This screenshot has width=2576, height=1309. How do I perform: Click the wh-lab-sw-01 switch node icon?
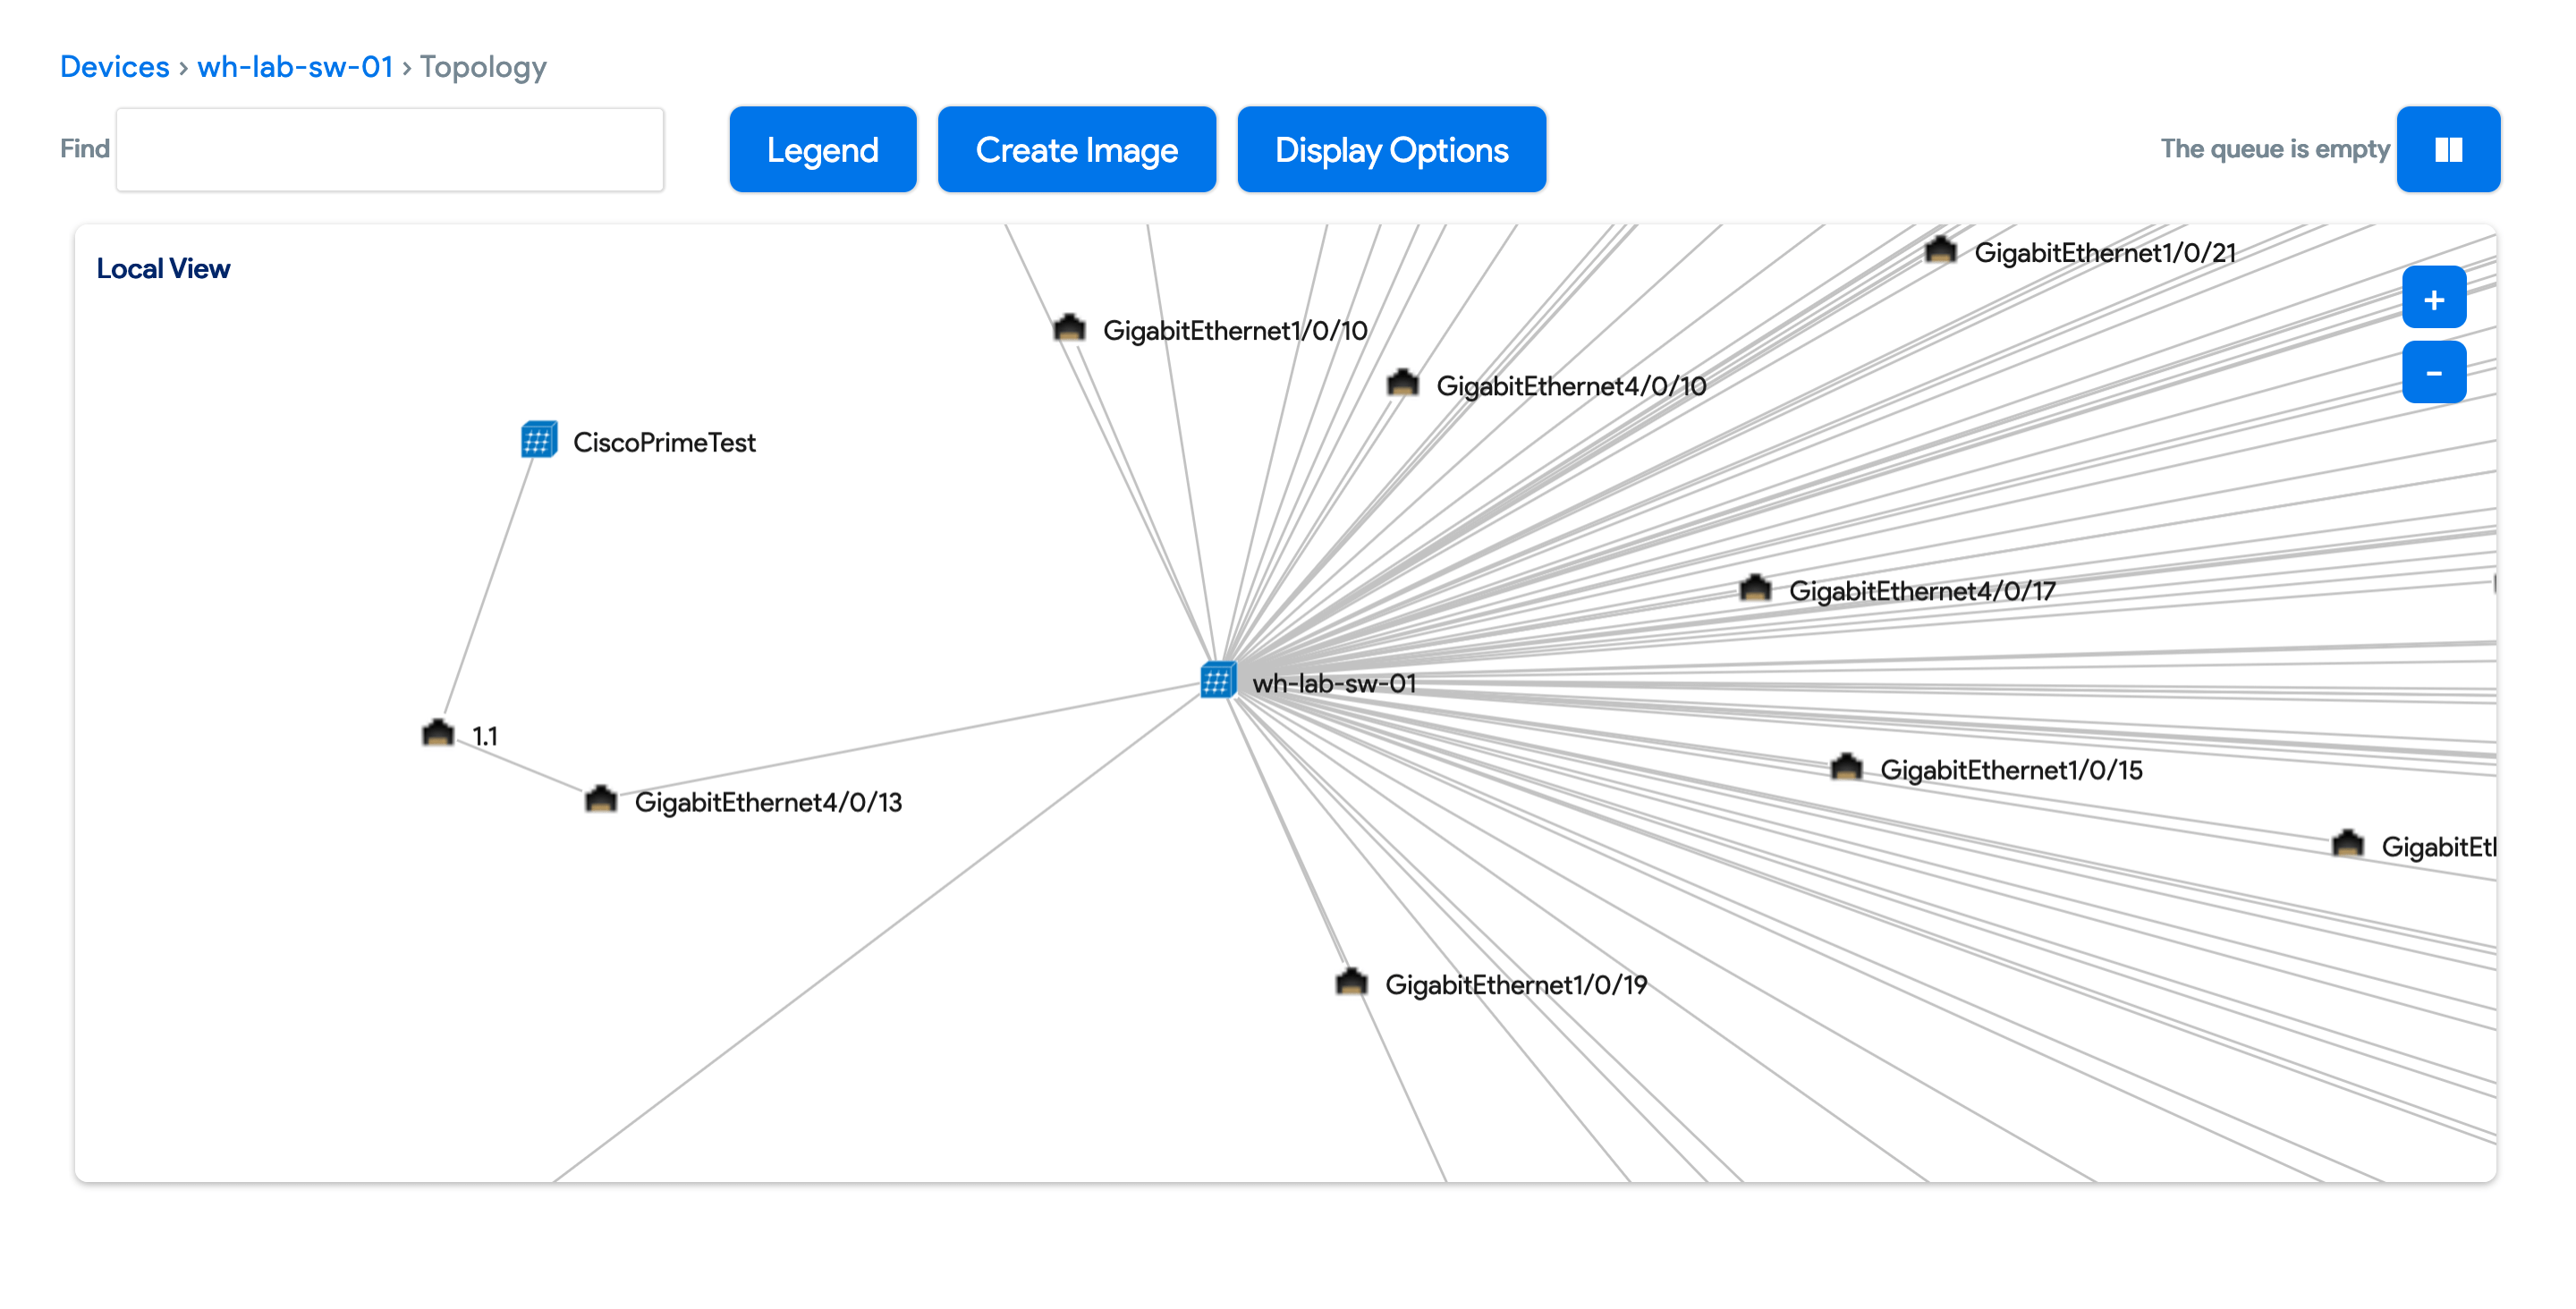pos(1217,681)
